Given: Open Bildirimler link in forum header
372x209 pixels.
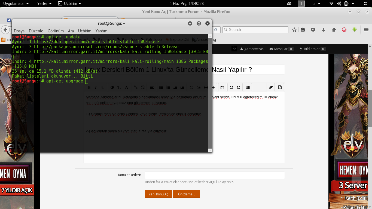Looking at the screenshot, I should tap(313, 49).
